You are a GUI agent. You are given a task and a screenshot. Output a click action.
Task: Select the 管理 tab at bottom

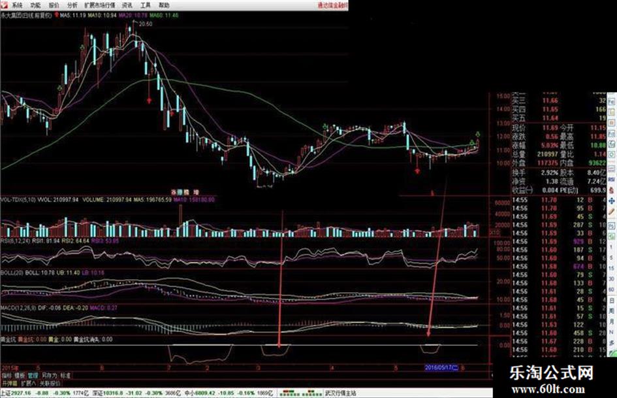[33, 376]
